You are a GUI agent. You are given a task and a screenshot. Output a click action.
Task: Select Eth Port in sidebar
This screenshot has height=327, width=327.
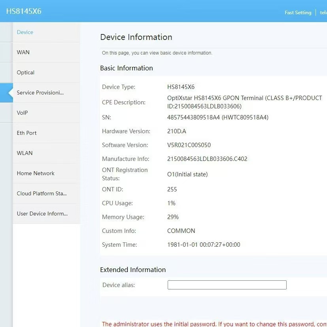(x=26, y=133)
